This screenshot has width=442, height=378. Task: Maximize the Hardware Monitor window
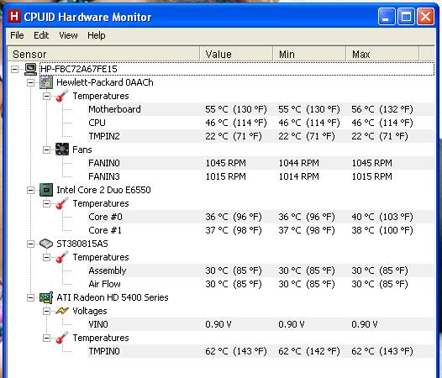(406, 16)
